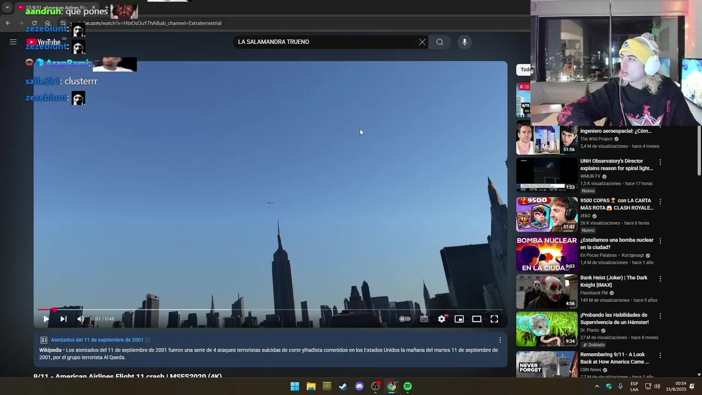
Task: Mute the video volume
Action: (x=81, y=319)
